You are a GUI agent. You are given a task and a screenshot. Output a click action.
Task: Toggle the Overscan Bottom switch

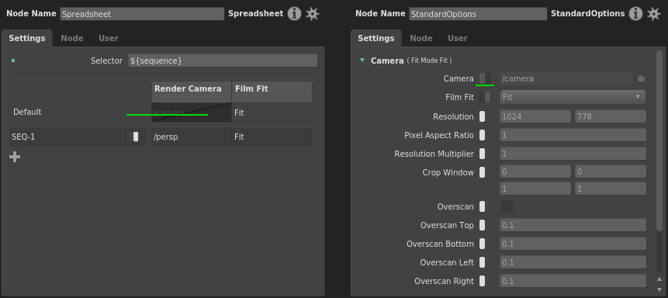484,244
